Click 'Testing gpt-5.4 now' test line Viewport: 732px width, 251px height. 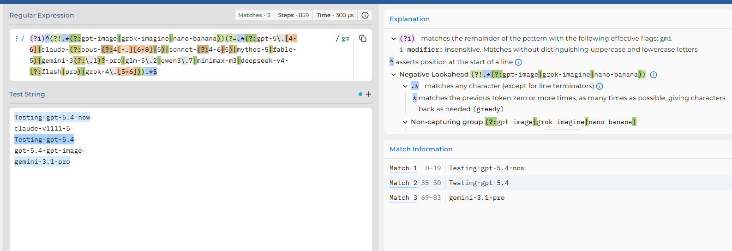pos(52,118)
